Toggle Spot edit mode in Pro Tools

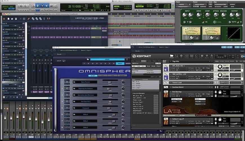(12, 7)
